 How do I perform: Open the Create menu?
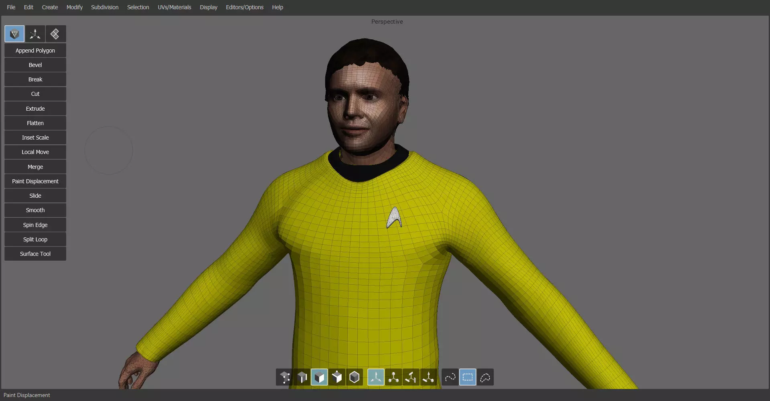[50, 7]
